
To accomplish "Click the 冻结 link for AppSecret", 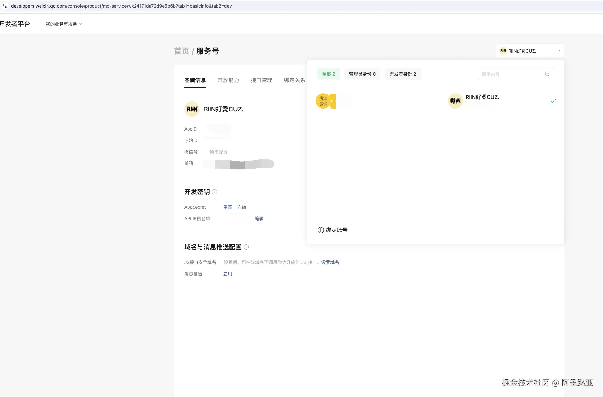I will 242,207.
